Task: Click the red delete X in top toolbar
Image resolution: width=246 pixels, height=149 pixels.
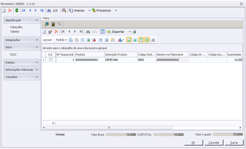Action: 10,11
